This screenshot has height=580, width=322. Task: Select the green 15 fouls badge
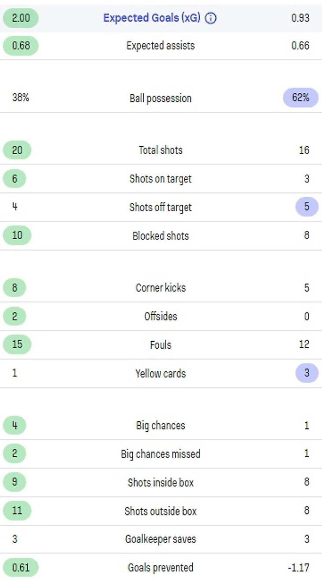(17, 345)
